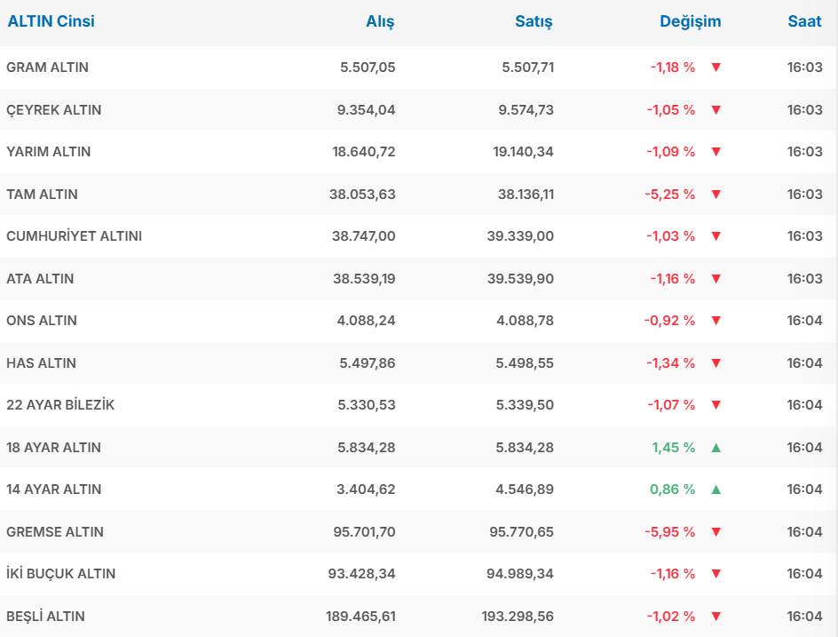
Task: Click the -5,95 % change value
Action: (x=670, y=532)
